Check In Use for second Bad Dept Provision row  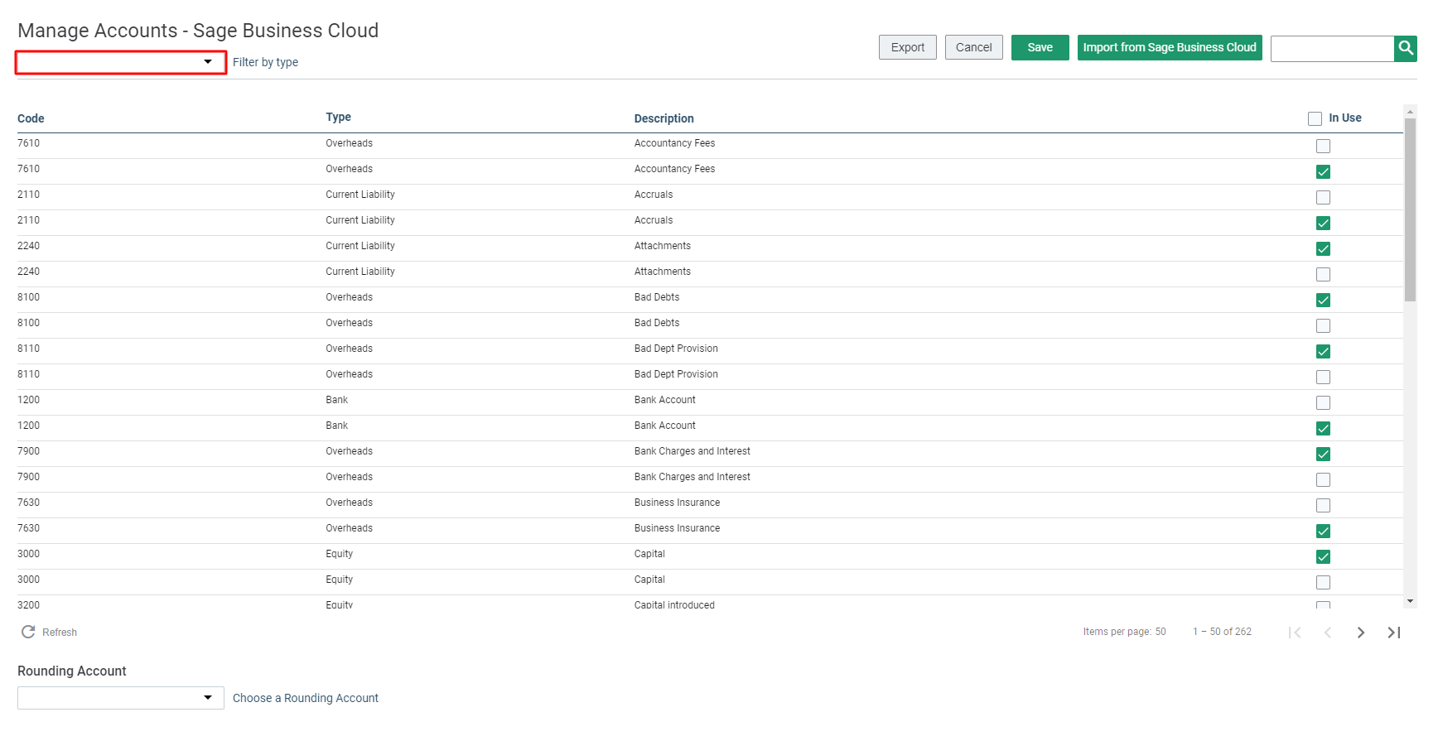point(1323,378)
